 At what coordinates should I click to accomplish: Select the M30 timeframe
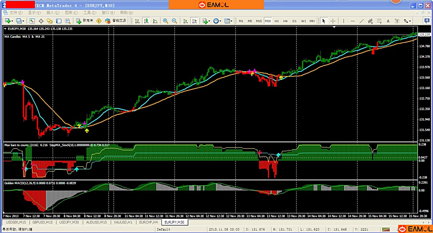(x=268, y=21)
